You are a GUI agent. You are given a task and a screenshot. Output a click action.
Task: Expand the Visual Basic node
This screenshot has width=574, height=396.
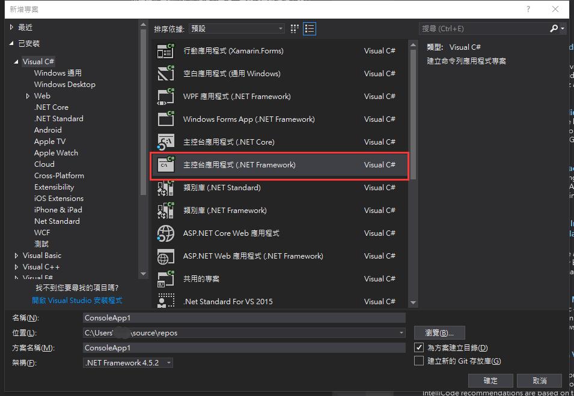pyautogui.click(x=16, y=256)
